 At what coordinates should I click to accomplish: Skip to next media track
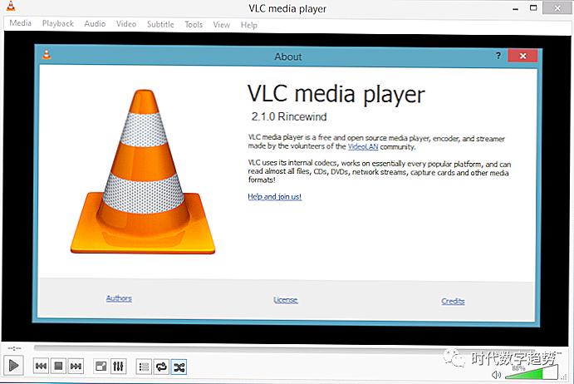coord(76,366)
